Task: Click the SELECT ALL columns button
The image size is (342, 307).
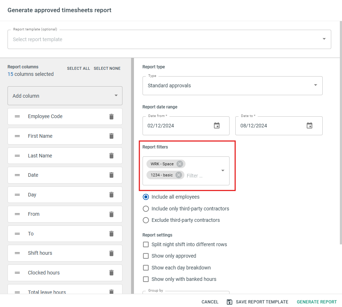Action: tap(78, 68)
